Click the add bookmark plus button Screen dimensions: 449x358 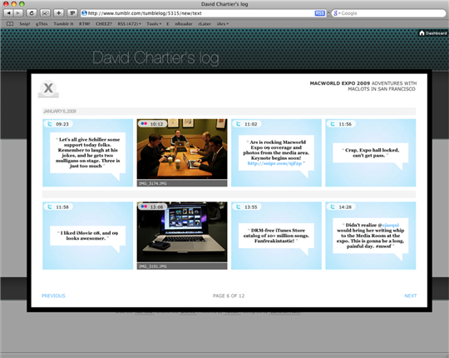(58, 13)
